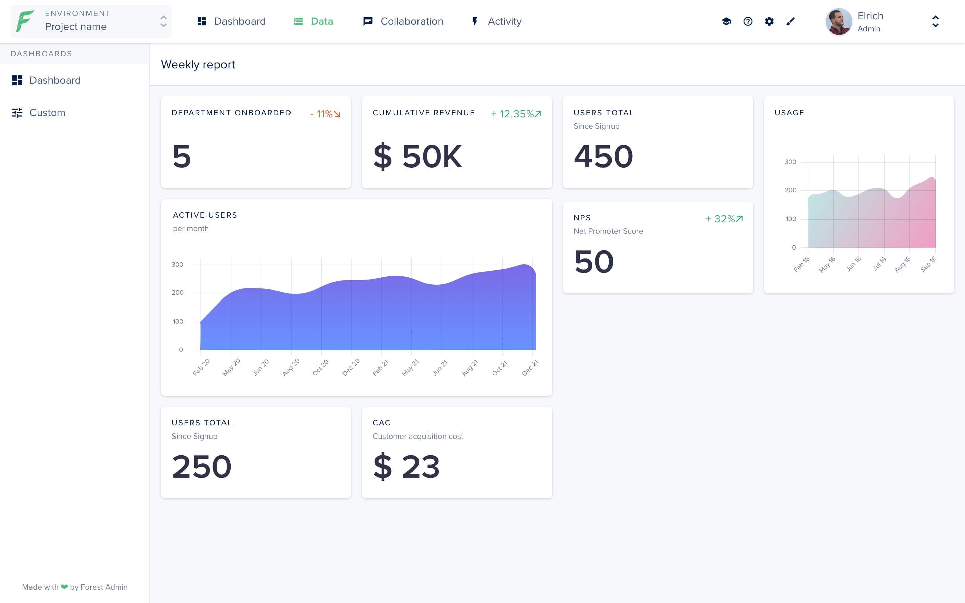
Task: Click the Made with by Forest Admin link
Action: pos(75,587)
